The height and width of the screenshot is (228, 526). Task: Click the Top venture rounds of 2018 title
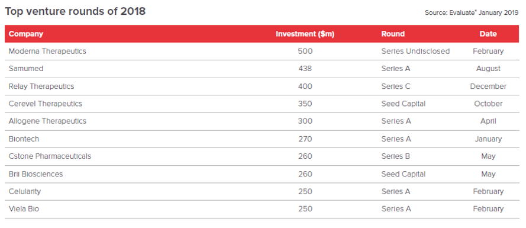click(x=75, y=11)
